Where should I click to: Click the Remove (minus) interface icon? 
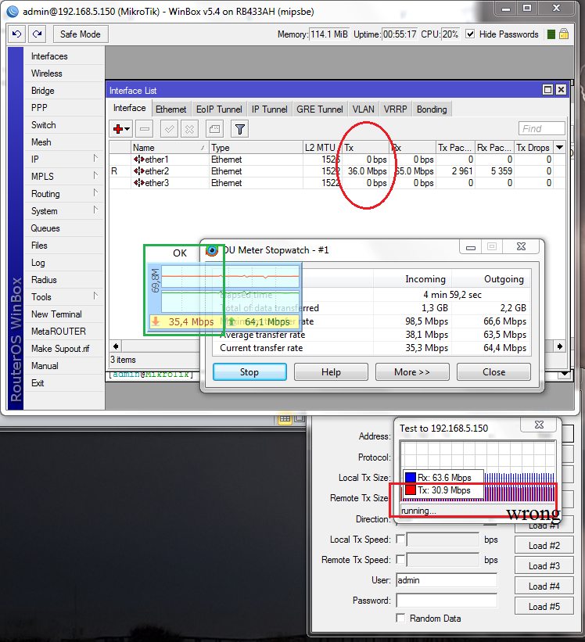point(144,129)
